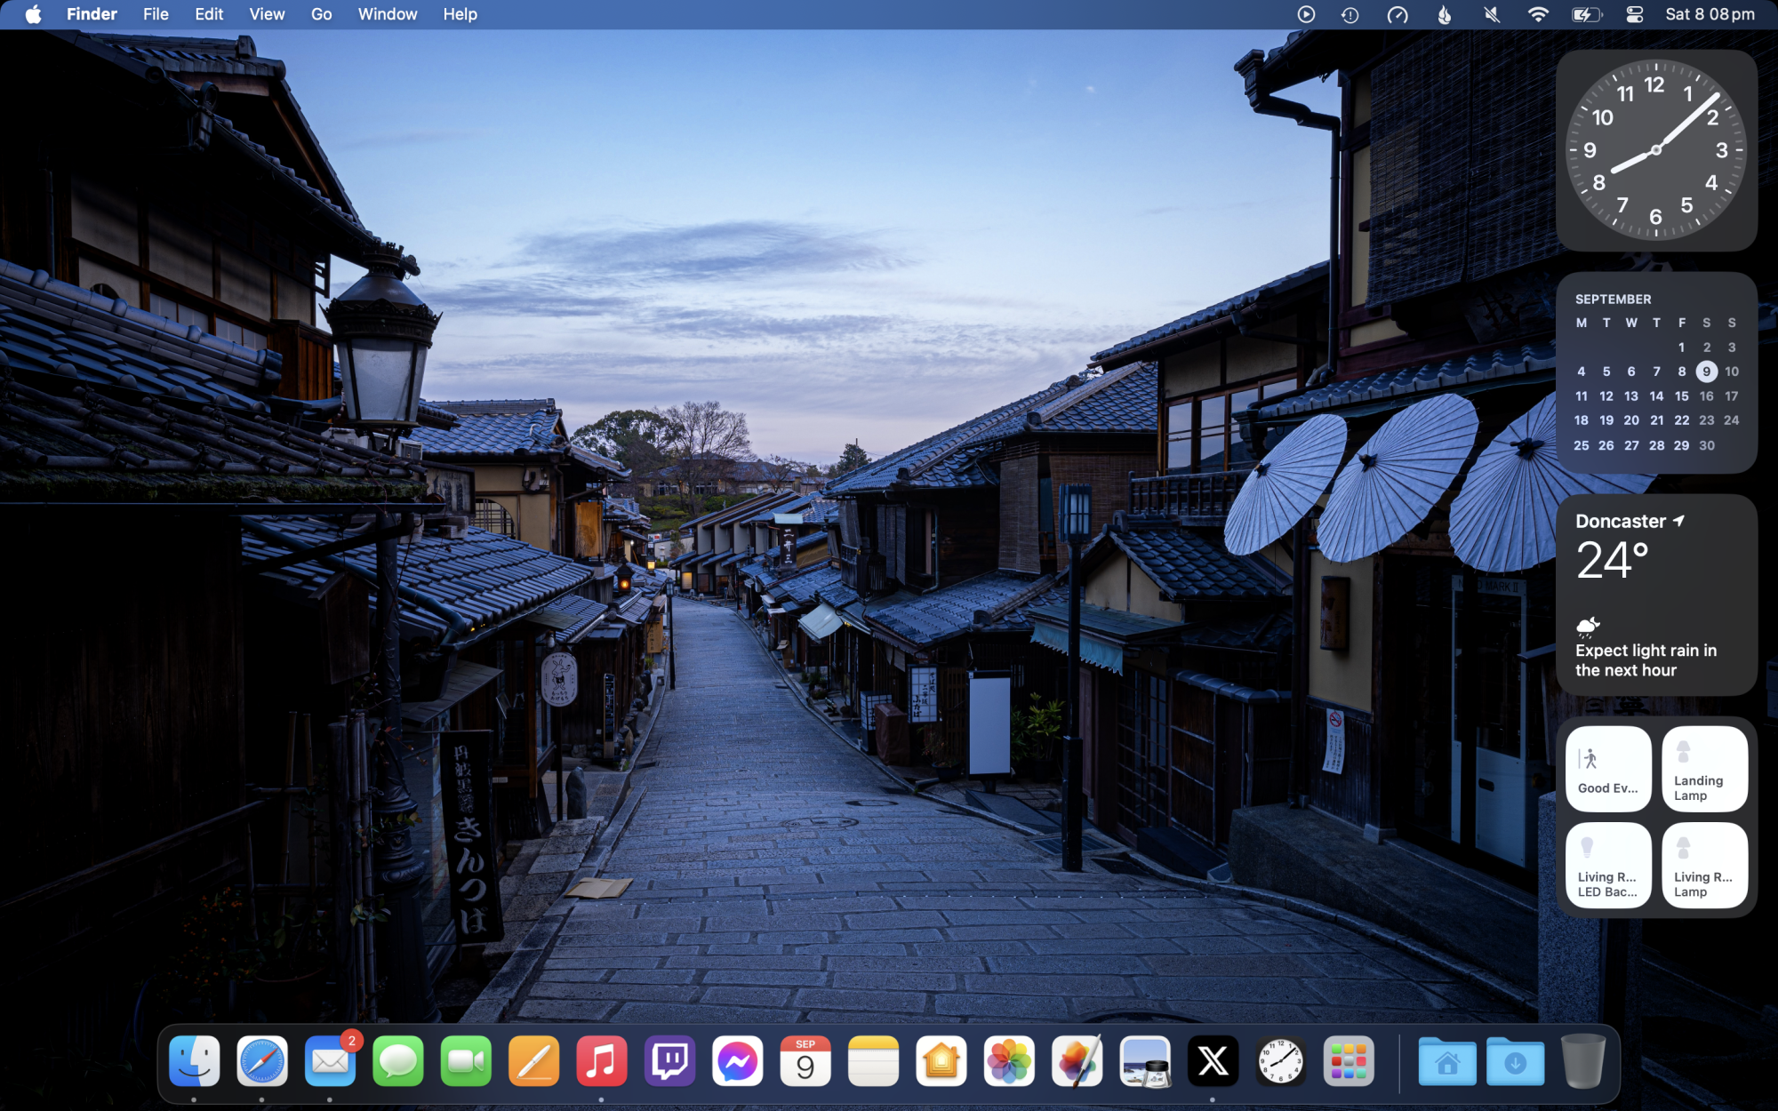Click the menu bar date and time
Screen dimensions: 1778x1111
(x=1710, y=14)
